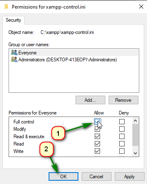Screen dimensions: 147x184
Task: Check Deny box for Read & execute
Action: [122, 136]
